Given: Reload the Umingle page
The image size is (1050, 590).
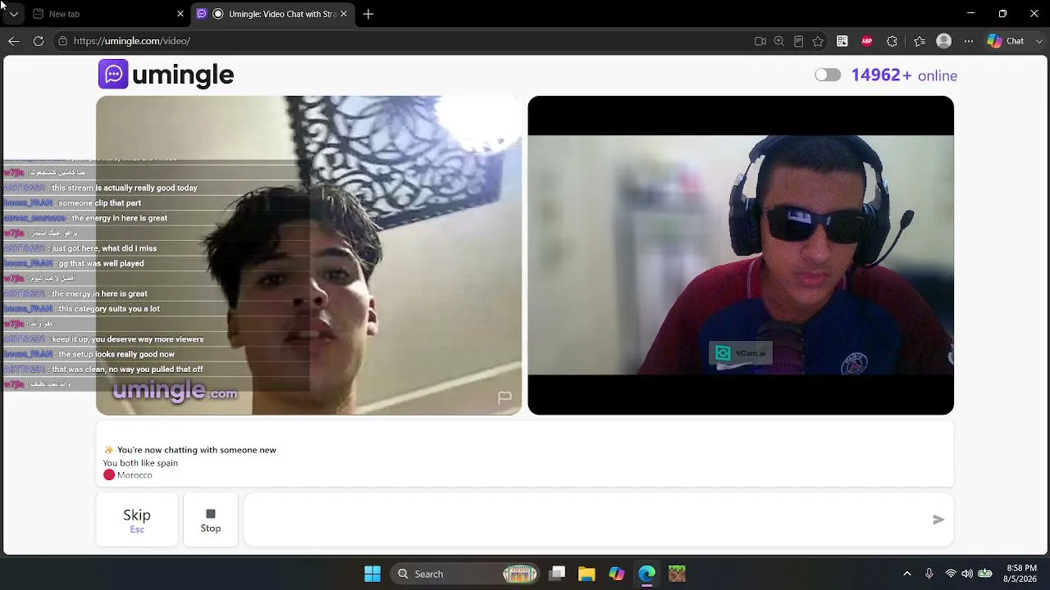Looking at the screenshot, I should point(39,41).
